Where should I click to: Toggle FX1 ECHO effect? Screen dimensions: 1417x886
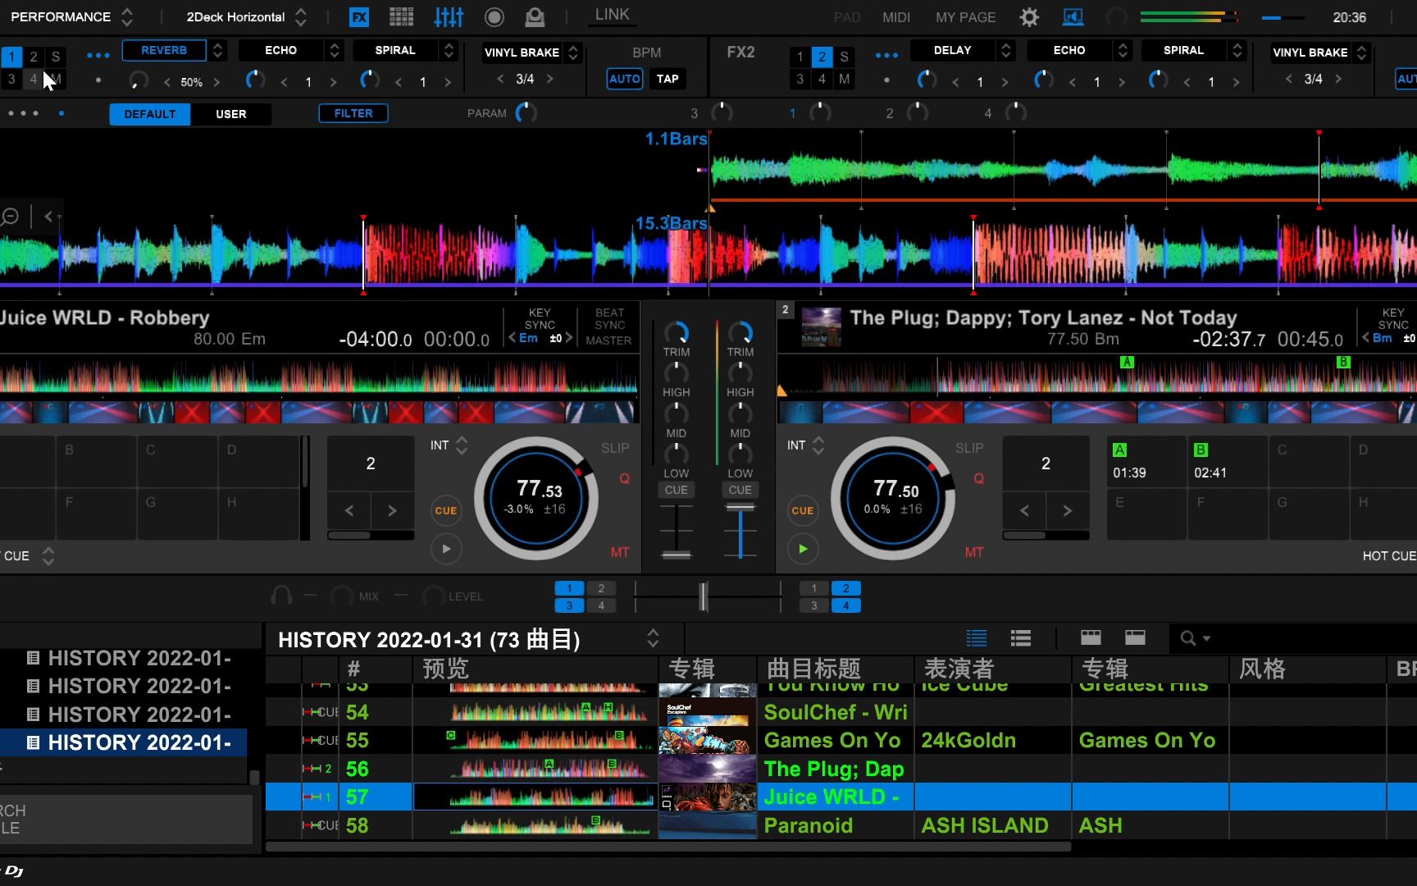click(281, 50)
